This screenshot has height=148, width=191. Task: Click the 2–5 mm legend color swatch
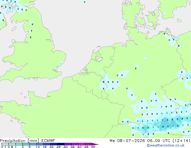tap(26, 144)
